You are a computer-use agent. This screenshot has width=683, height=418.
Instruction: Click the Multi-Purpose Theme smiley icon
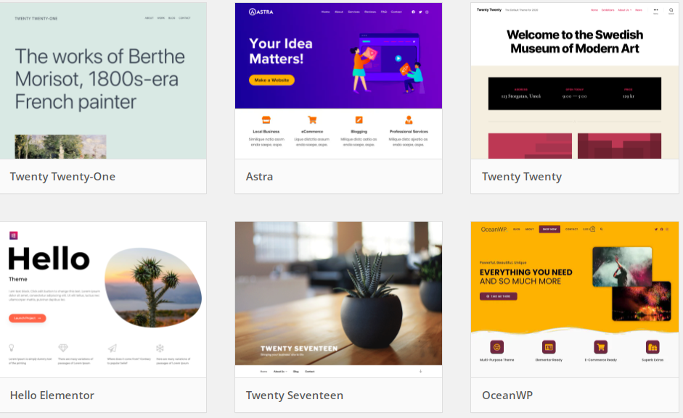(496, 347)
